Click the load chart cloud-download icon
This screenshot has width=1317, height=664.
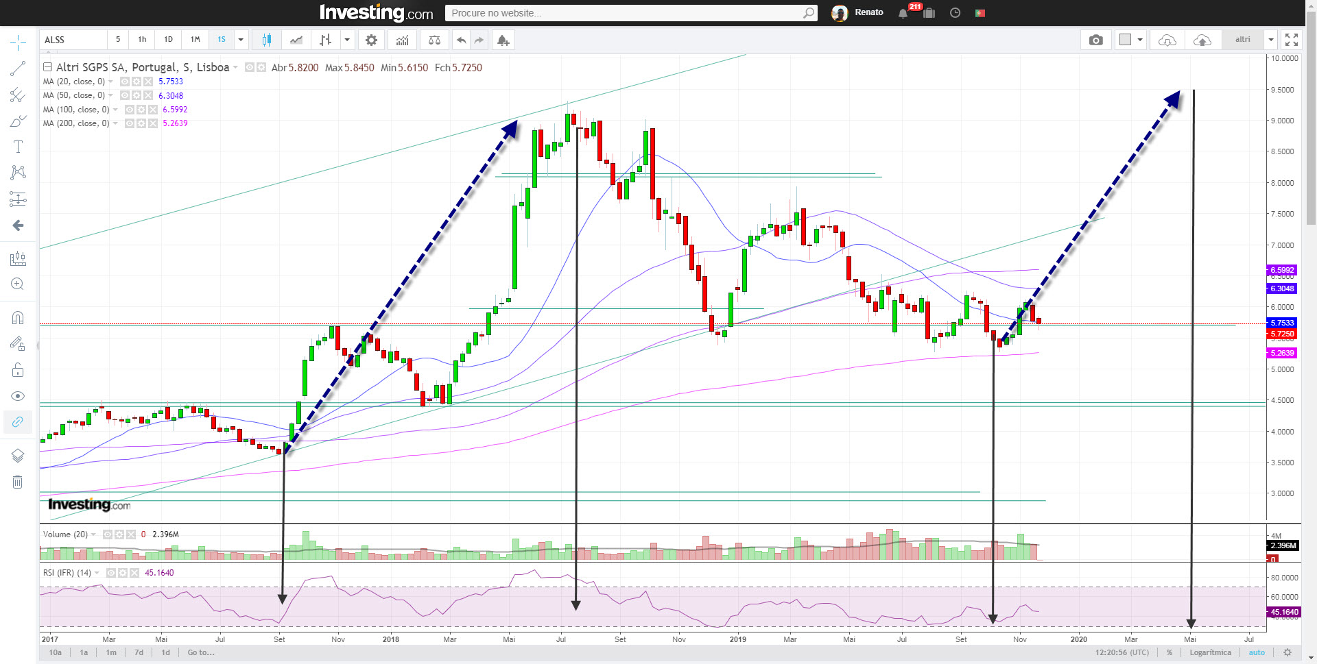pyautogui.click(x=1167, y=40)
